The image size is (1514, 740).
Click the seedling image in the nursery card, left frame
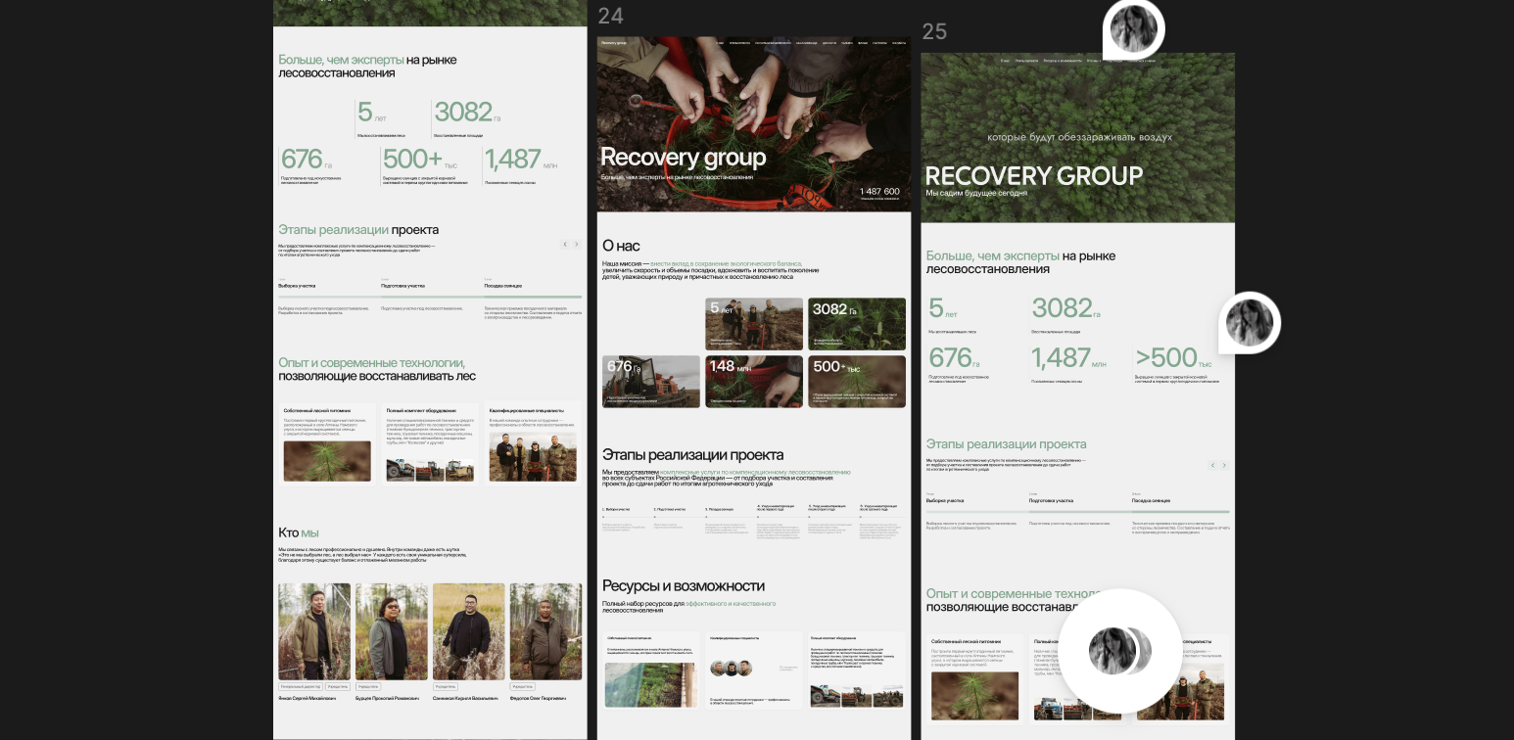click(327, 461)
